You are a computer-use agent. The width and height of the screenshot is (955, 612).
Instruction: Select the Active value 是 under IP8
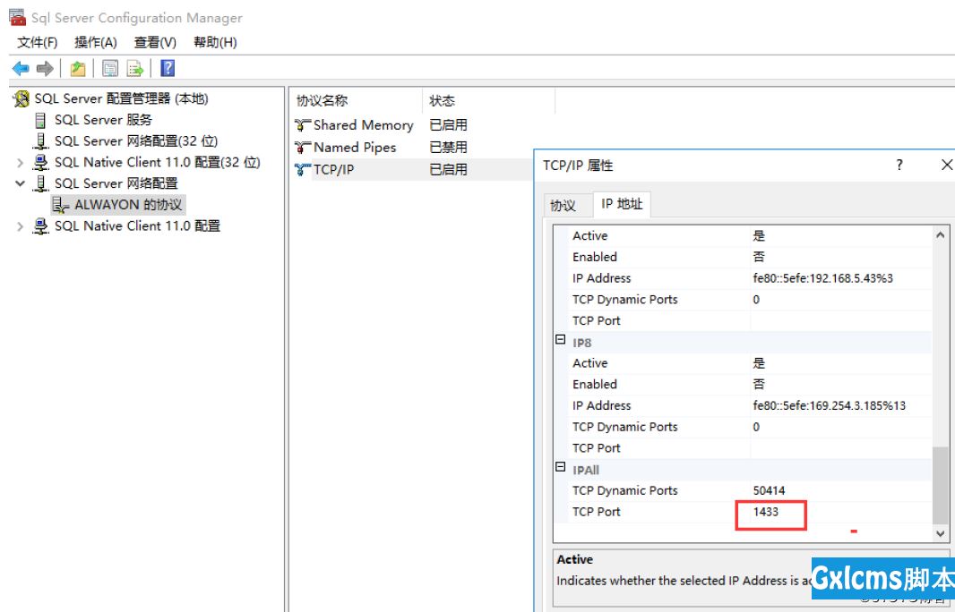[x=759, y=363]
